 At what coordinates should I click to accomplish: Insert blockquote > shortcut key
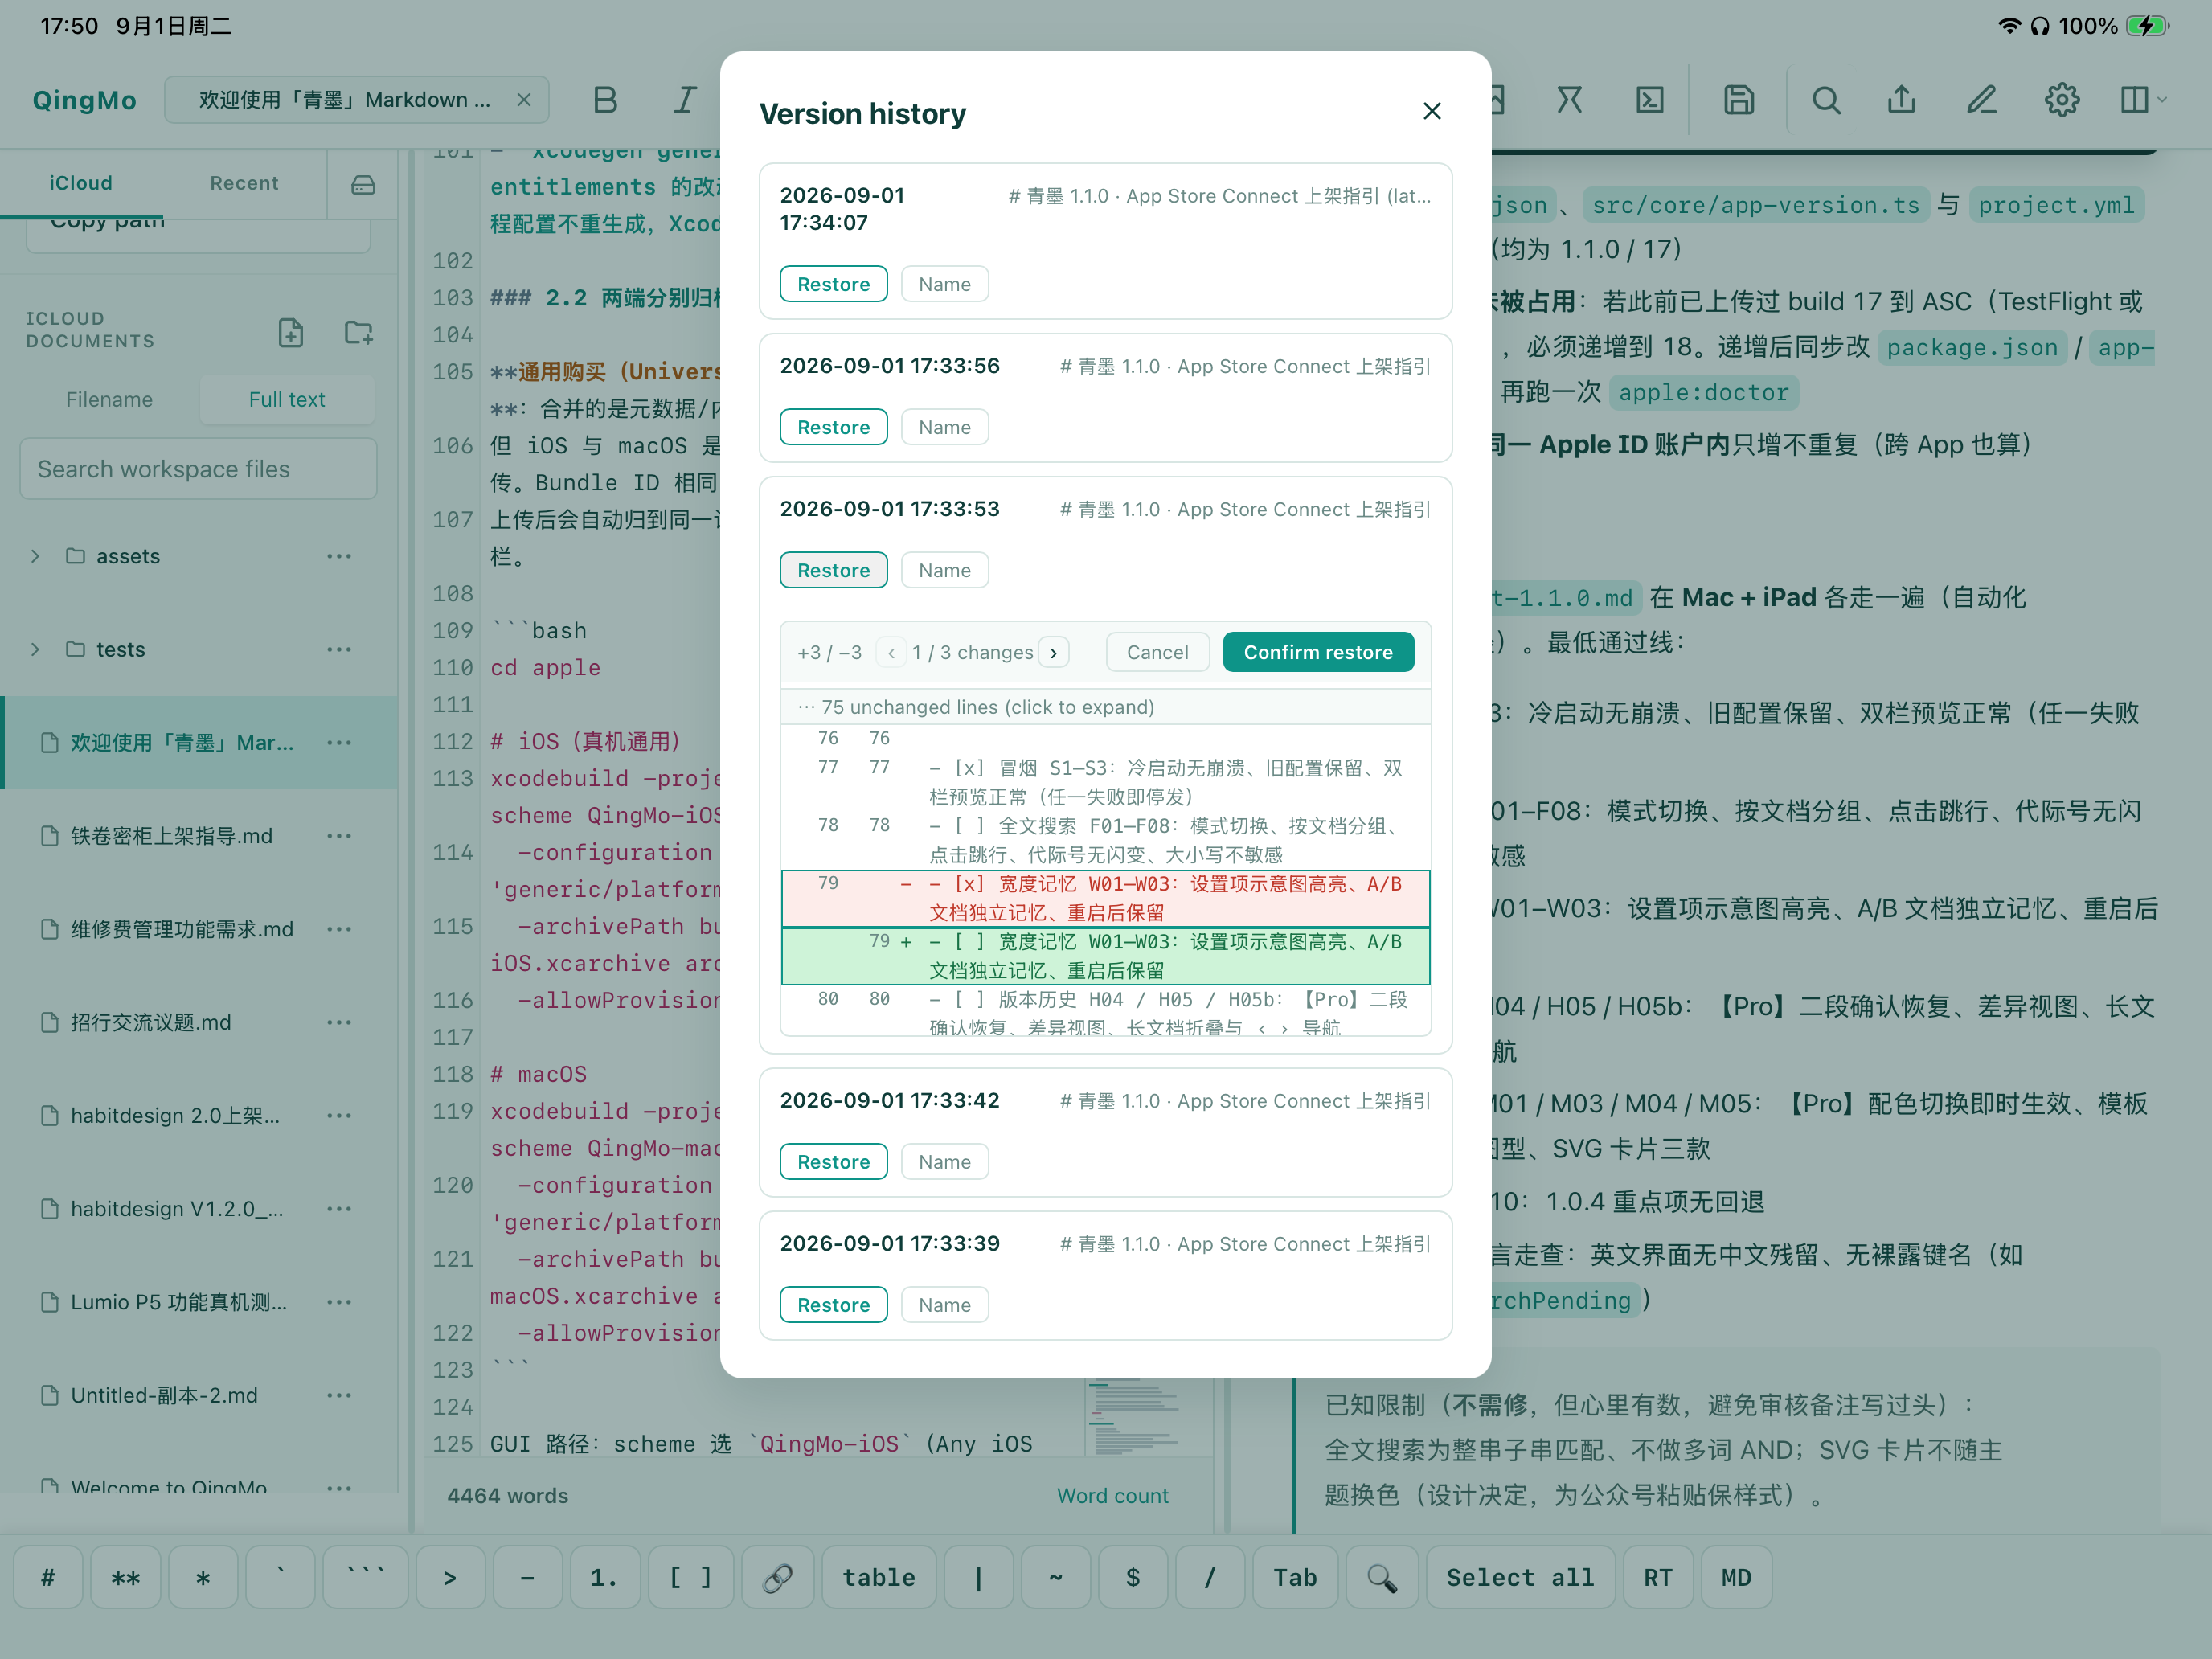(450, 1577)
